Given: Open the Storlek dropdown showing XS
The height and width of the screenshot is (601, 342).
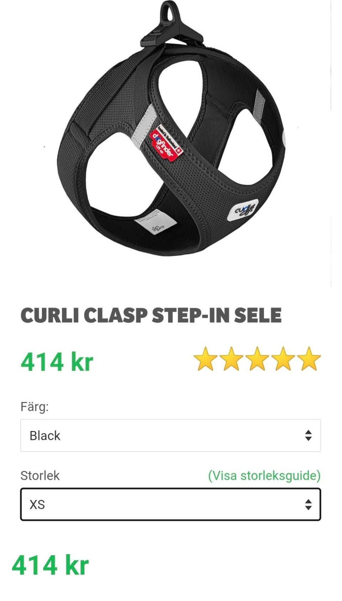Looking at the screenshot, I should pyautogui.click(x=171, y=504).
